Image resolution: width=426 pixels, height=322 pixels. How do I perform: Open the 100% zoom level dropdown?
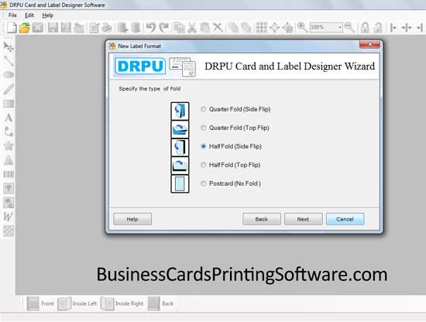(339, 27)
